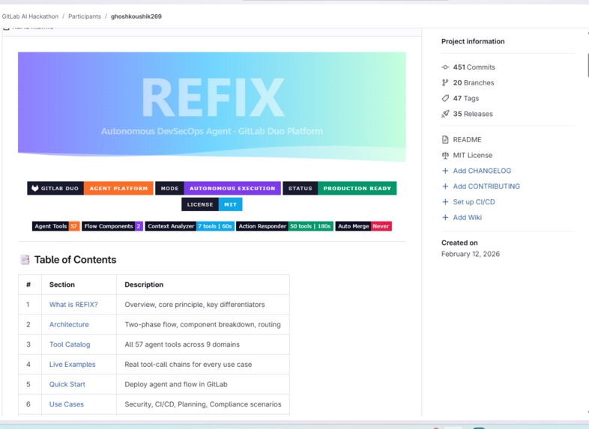The image size is (589, 429).
Task: Click the branch icon beside 20 Branches
Action: coord(445,82)
